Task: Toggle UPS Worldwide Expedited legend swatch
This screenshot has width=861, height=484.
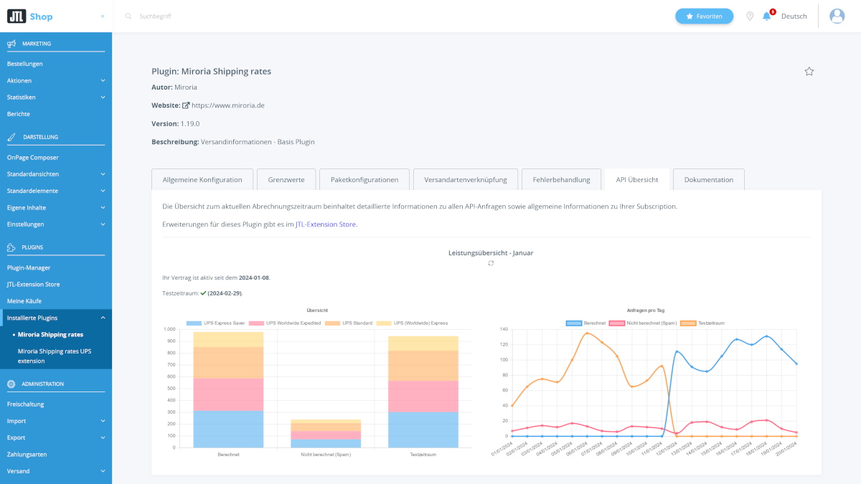Action: pos(255,323)
